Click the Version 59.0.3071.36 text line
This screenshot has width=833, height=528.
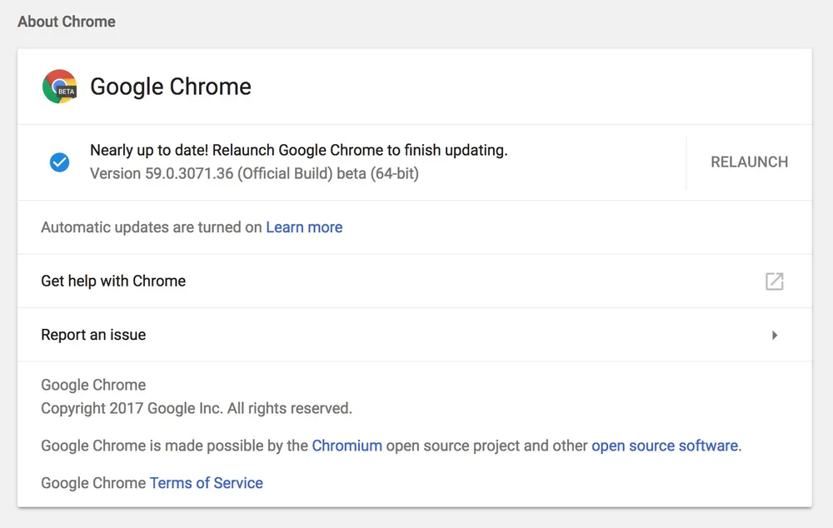(254, 174)
